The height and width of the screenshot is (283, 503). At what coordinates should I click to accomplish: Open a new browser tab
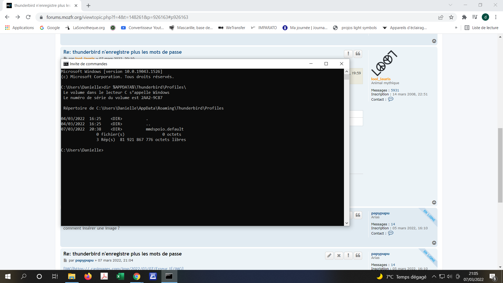pos(89,6)
